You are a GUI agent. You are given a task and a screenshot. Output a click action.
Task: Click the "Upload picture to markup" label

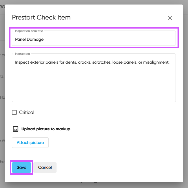(x=46, y=129)
